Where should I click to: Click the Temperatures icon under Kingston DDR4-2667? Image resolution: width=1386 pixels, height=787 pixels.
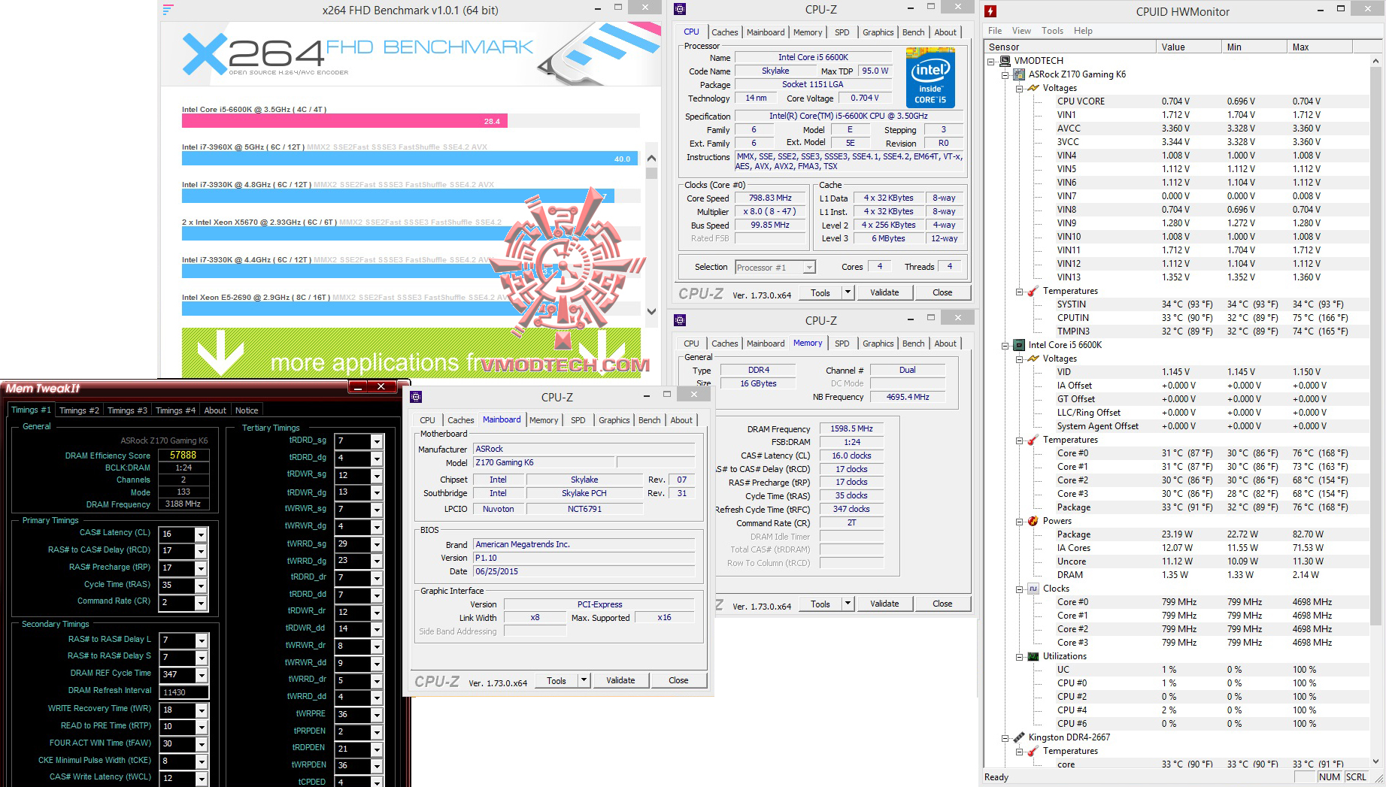coord(1033,751)
